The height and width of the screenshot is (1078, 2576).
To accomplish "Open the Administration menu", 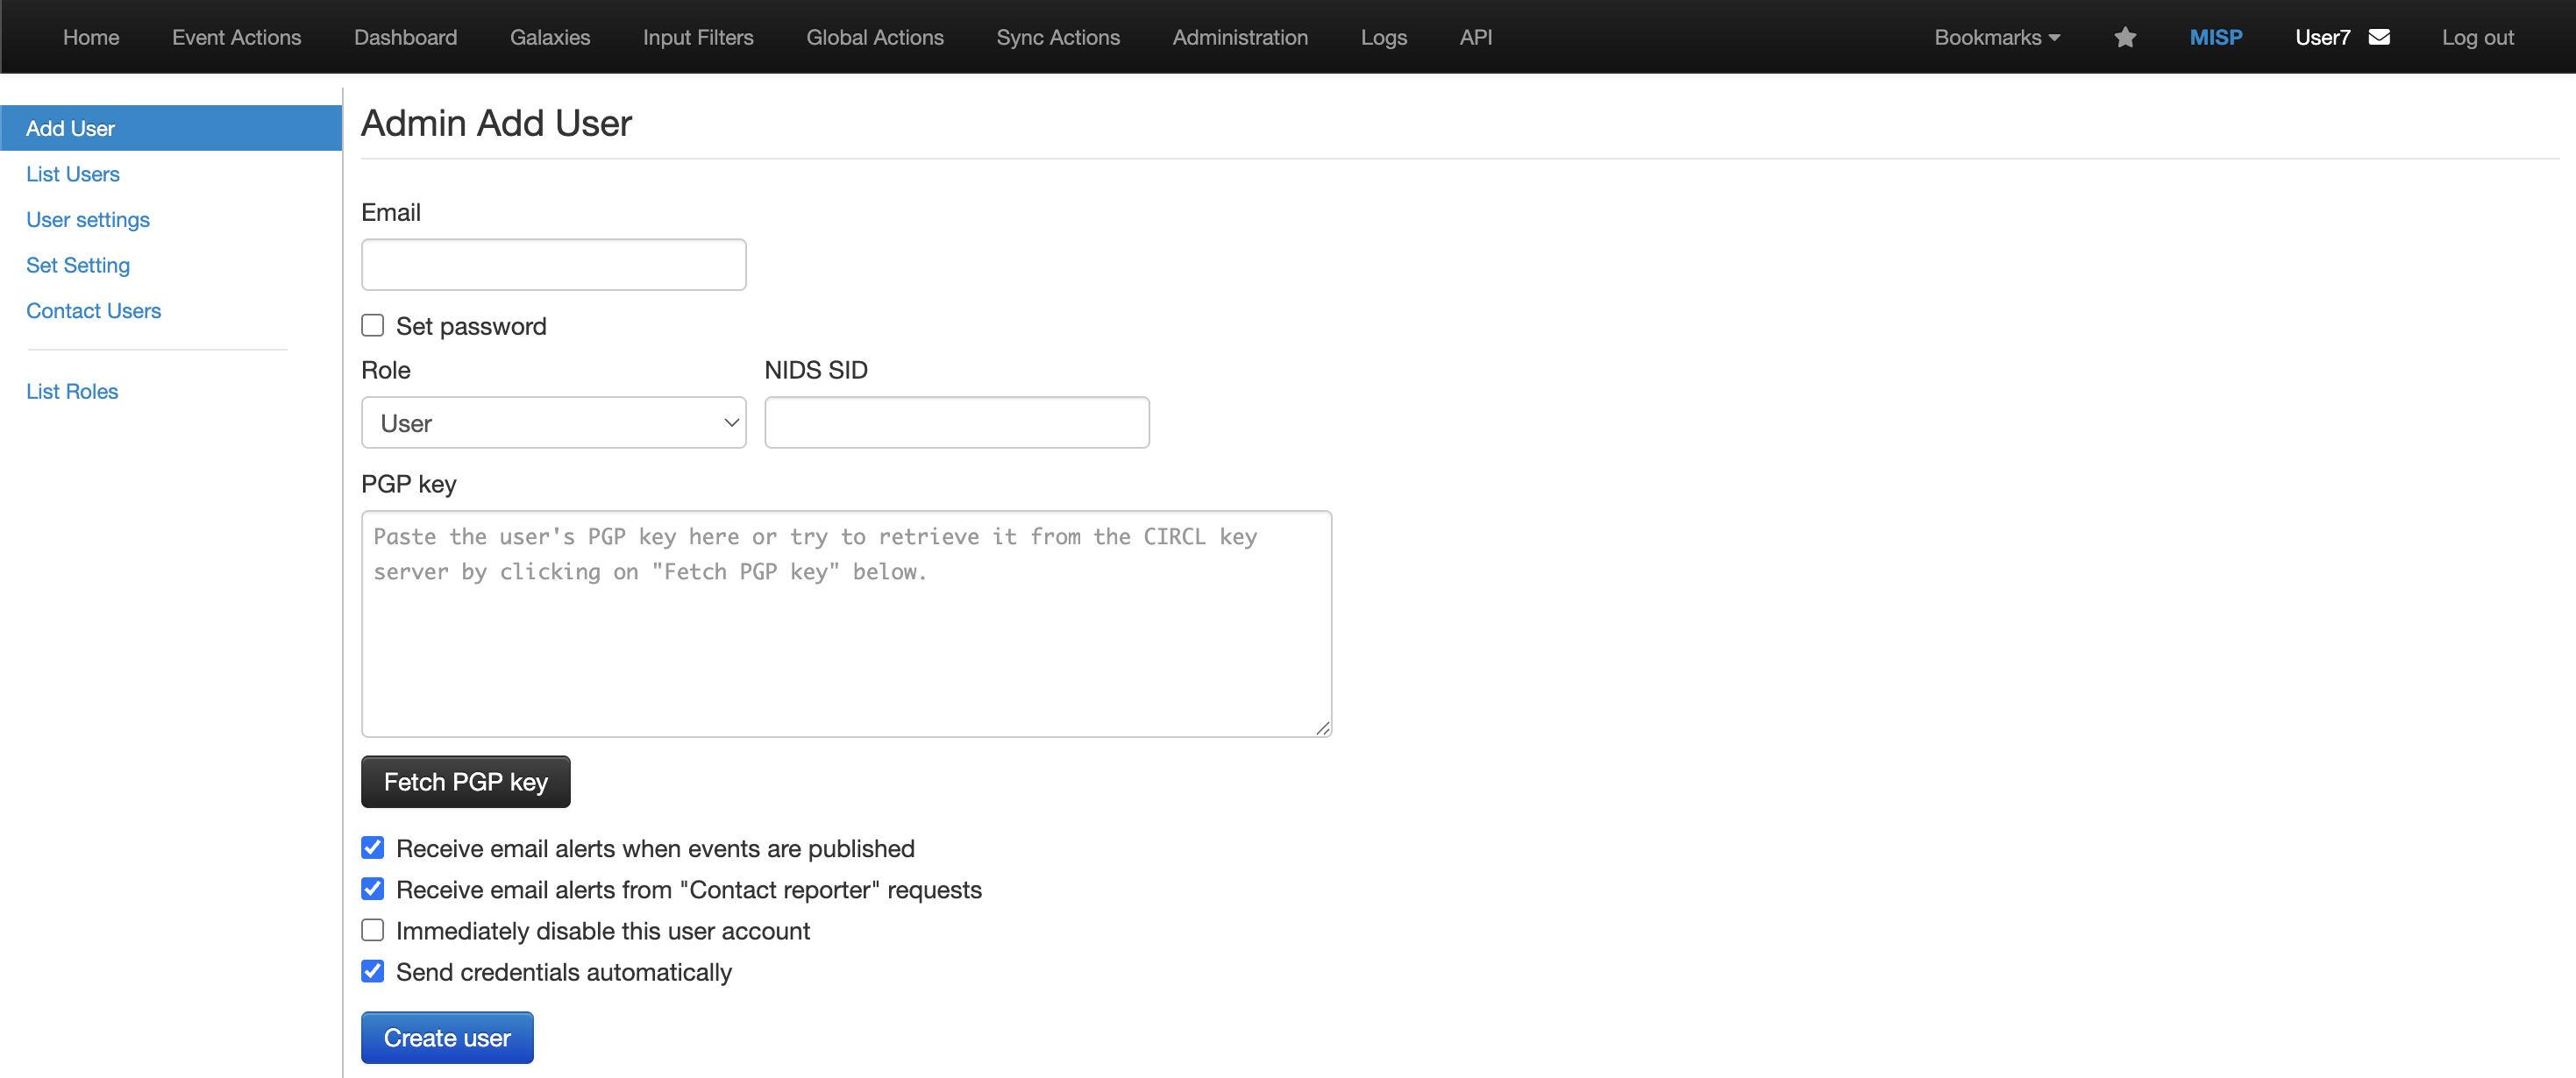I will coord(1240,37).
